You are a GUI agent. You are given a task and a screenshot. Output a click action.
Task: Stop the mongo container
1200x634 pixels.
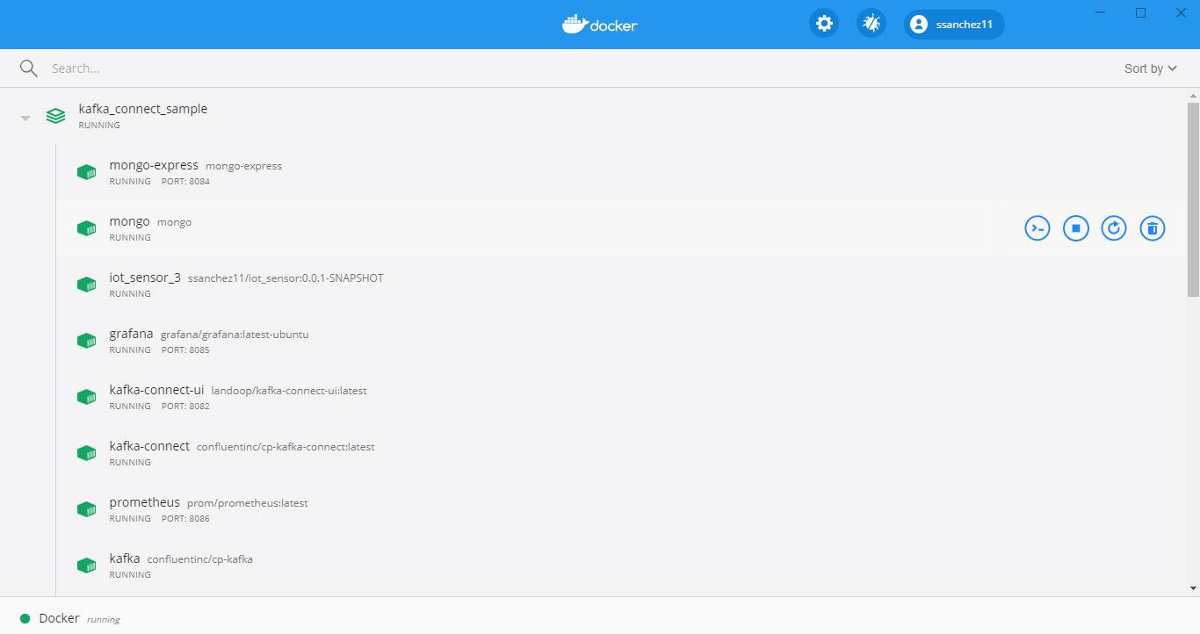point(1076,228)
